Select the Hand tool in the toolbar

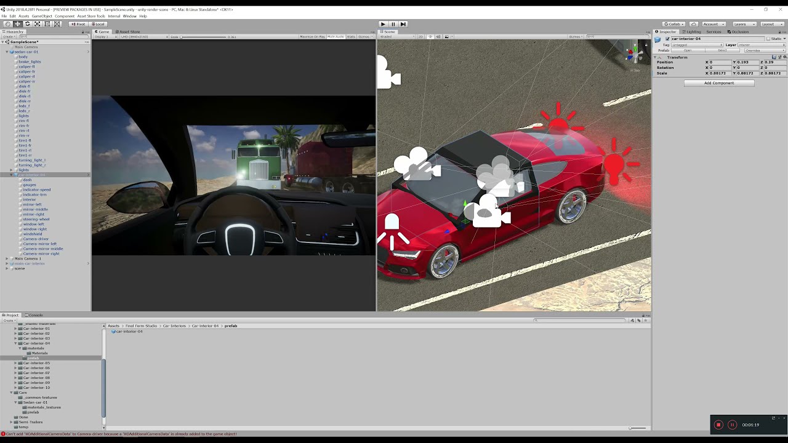coord(7,24)
